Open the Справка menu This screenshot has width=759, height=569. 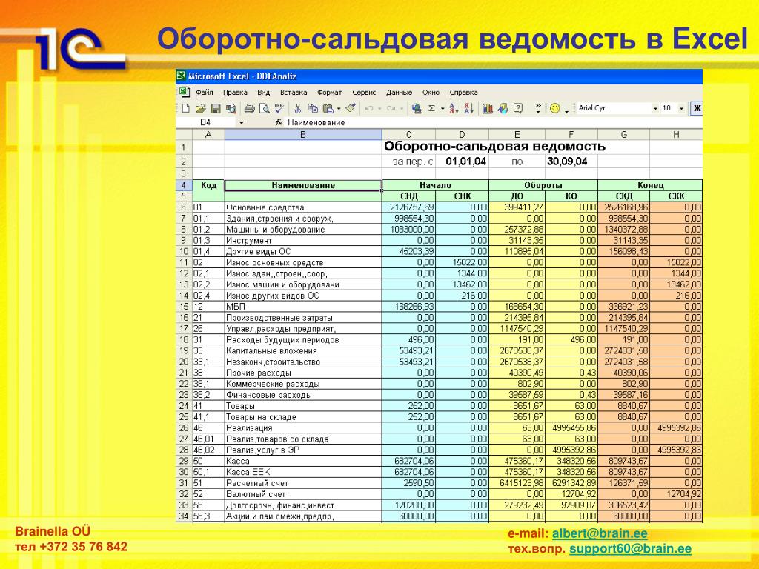pos(464,93)
